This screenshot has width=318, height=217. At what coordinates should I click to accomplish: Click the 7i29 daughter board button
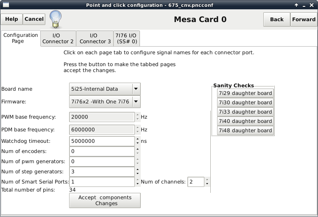245,93
